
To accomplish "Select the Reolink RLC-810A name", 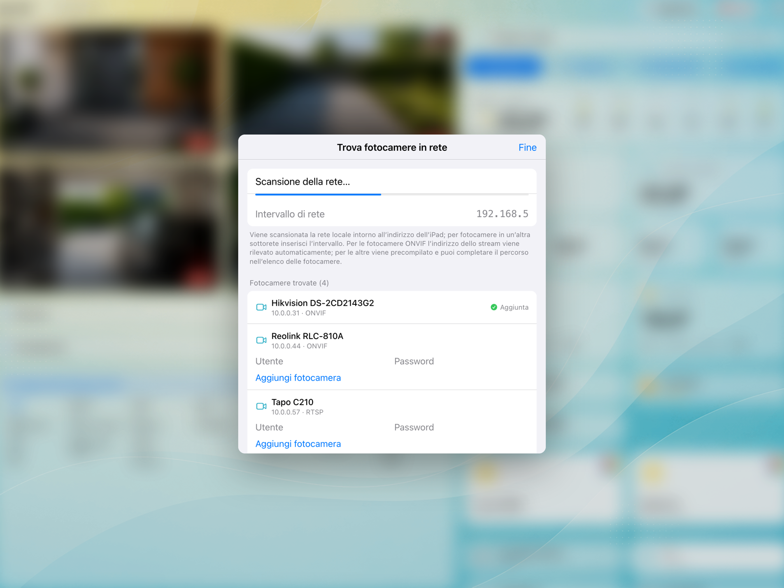I will (x=307, y=336).
